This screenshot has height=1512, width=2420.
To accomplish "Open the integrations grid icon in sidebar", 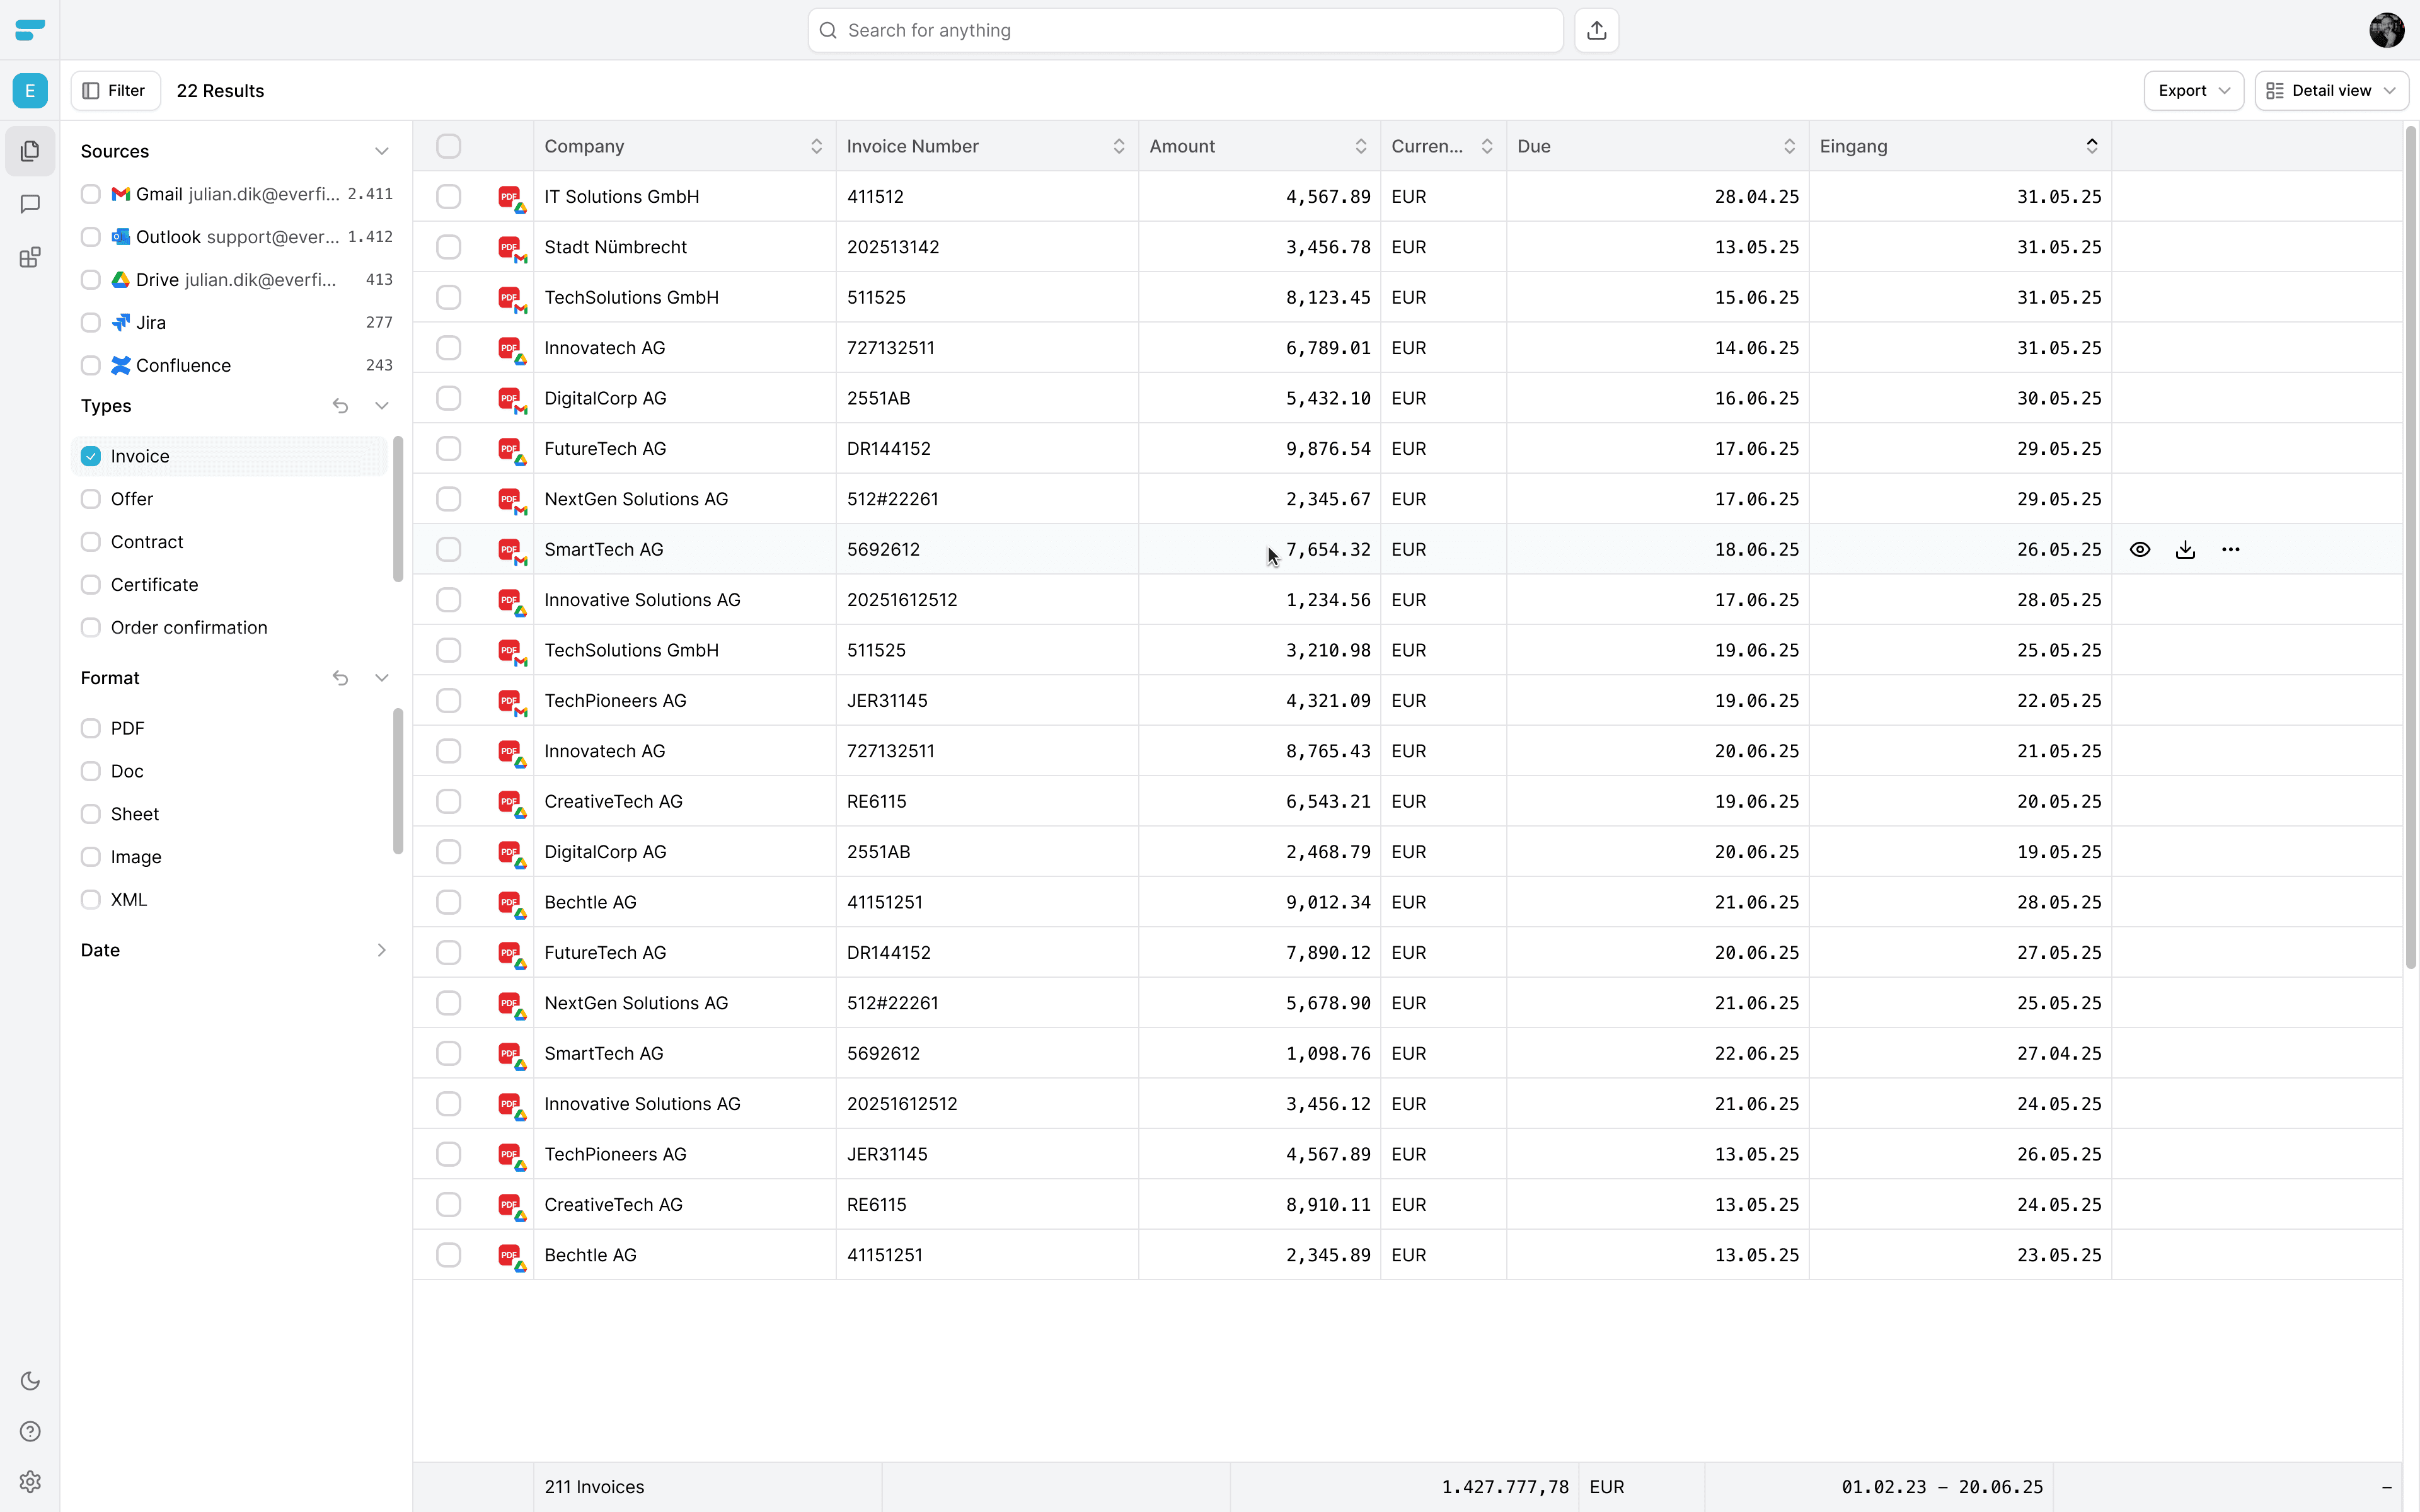I will 30,258.
